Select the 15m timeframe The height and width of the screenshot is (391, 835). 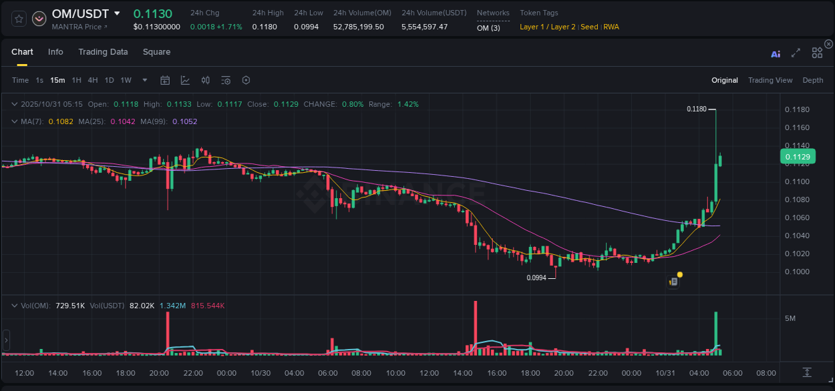click(x=57, y=80)
